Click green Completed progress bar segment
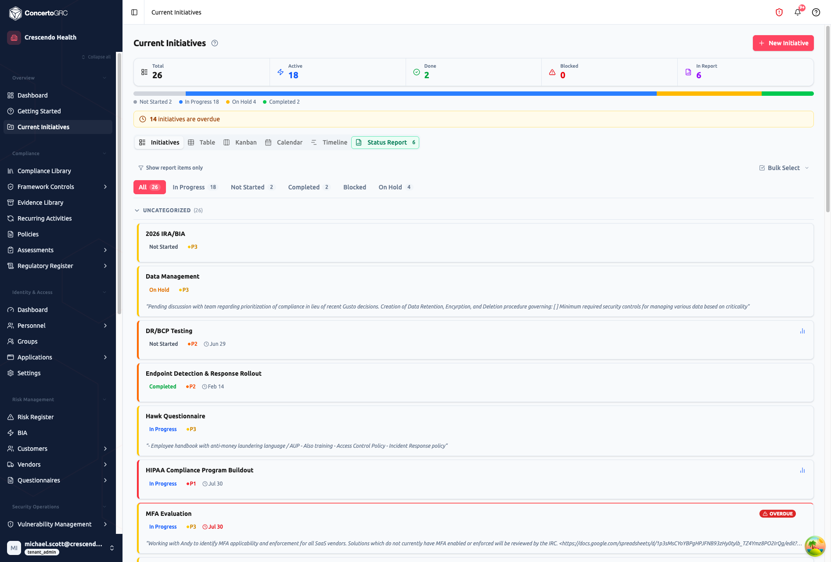 tap(788, 94)
